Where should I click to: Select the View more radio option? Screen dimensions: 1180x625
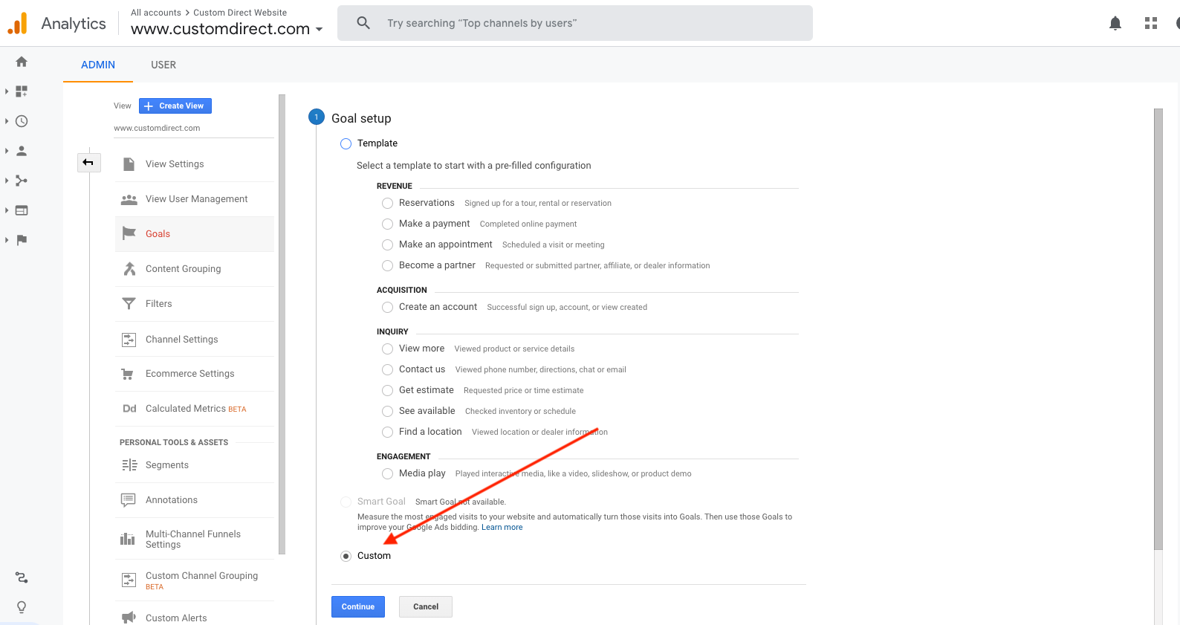(x=387, y=349)
